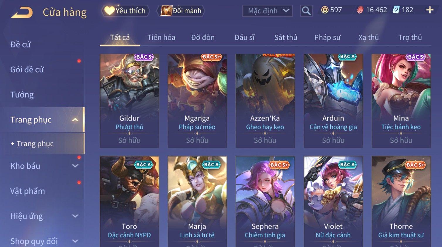This screenshot has width=442, height=247.
Task: Open the Tướng sidebar menu
Action: [22, 95]
